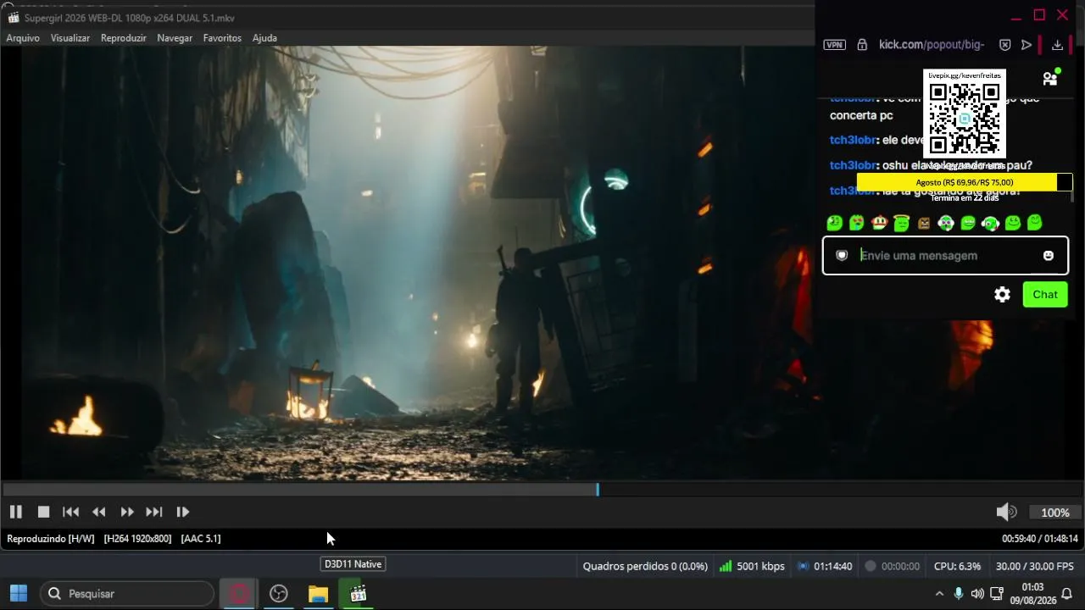Screen dimensions: 1085x610
Task: Click the 'Envie uma mensagem' chat field
Action: pyautogui.click(x=945, y=255)
